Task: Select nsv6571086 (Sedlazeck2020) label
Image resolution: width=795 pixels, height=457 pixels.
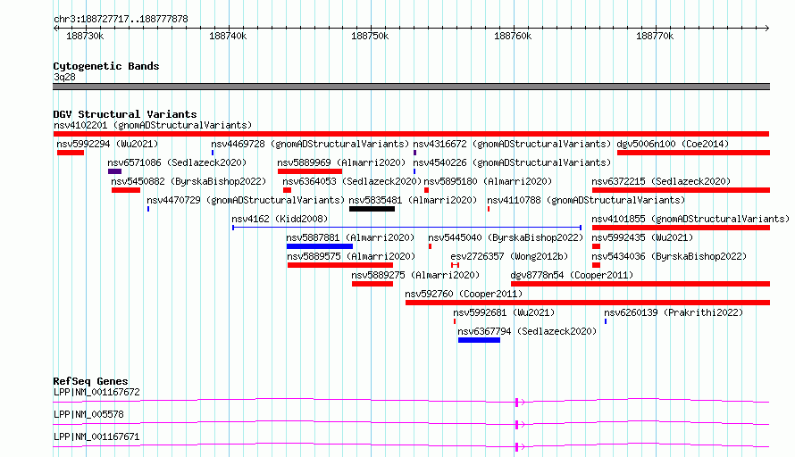Action: [177, 162]
